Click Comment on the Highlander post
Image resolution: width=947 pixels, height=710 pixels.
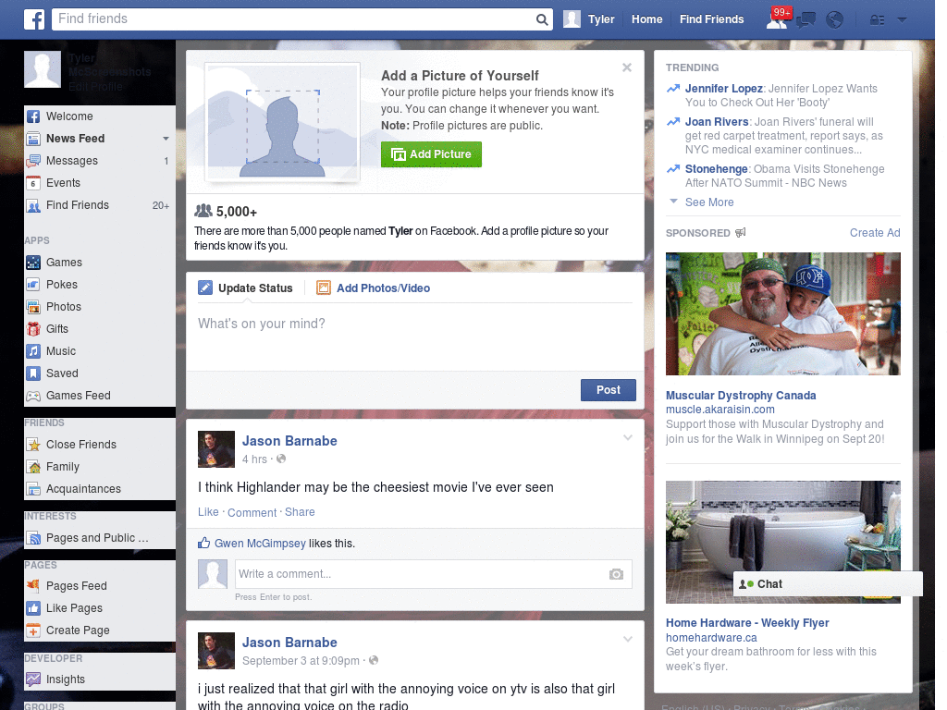coord(252,512)
